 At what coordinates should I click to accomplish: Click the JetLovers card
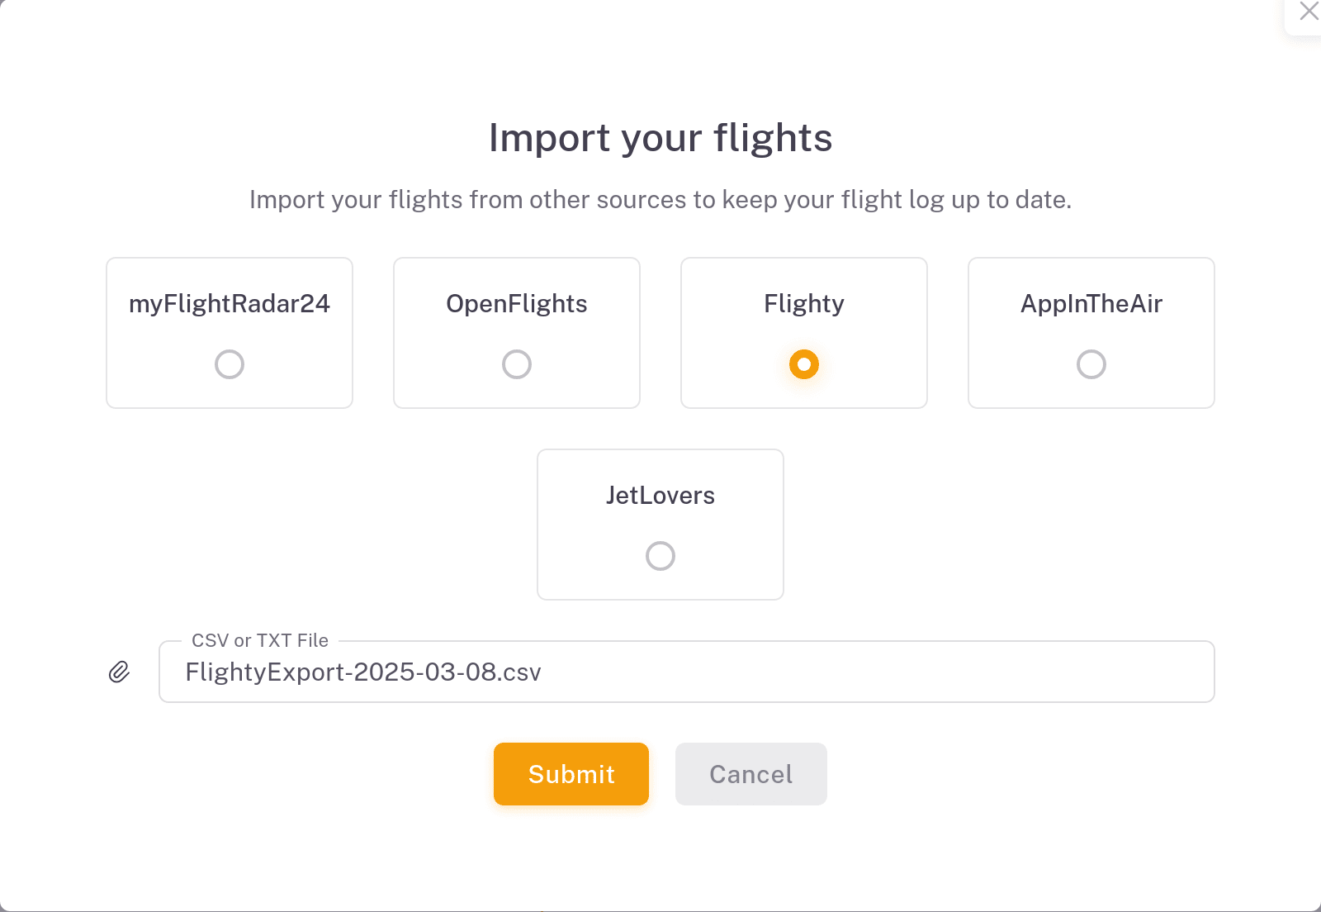click(660, 524)
